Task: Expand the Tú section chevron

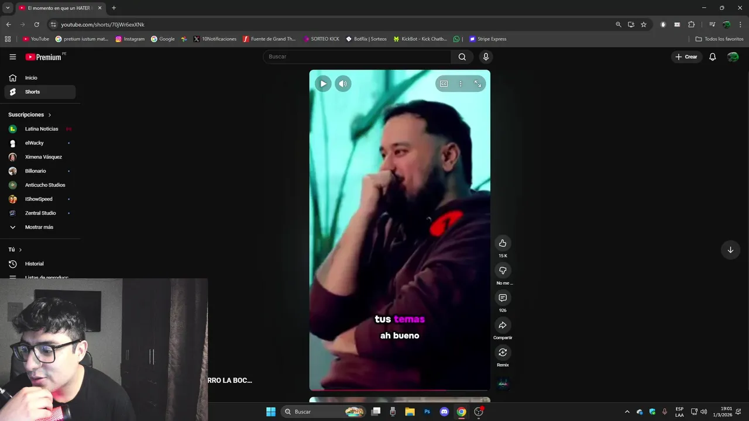Action: click(20, 250)
